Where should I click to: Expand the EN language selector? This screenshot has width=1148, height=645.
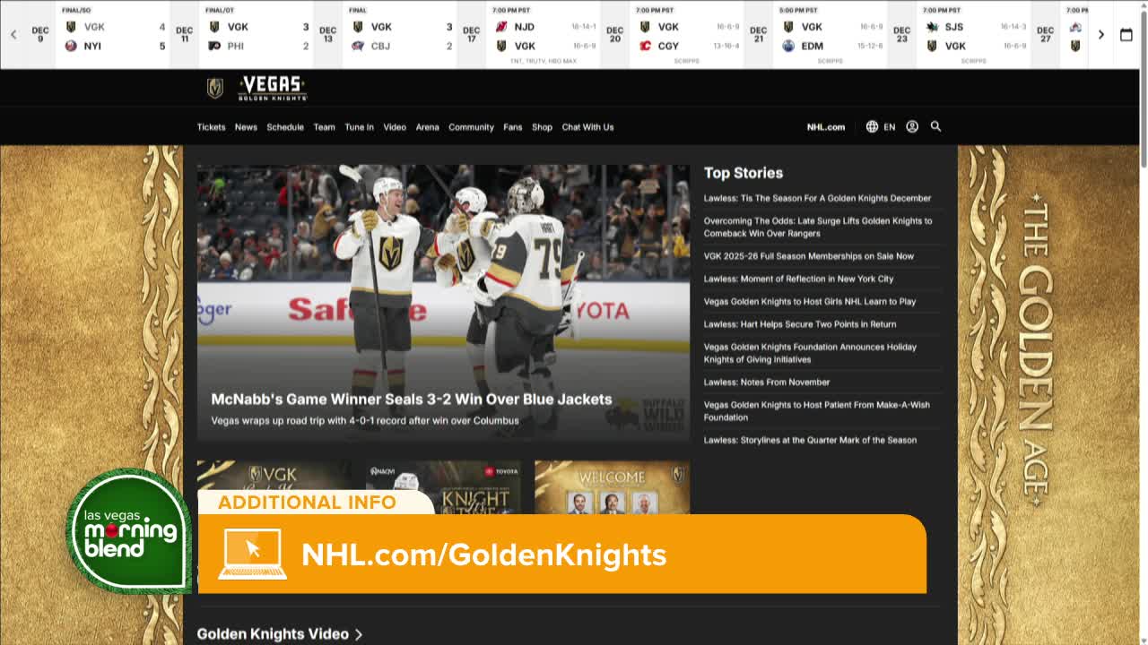889,127
